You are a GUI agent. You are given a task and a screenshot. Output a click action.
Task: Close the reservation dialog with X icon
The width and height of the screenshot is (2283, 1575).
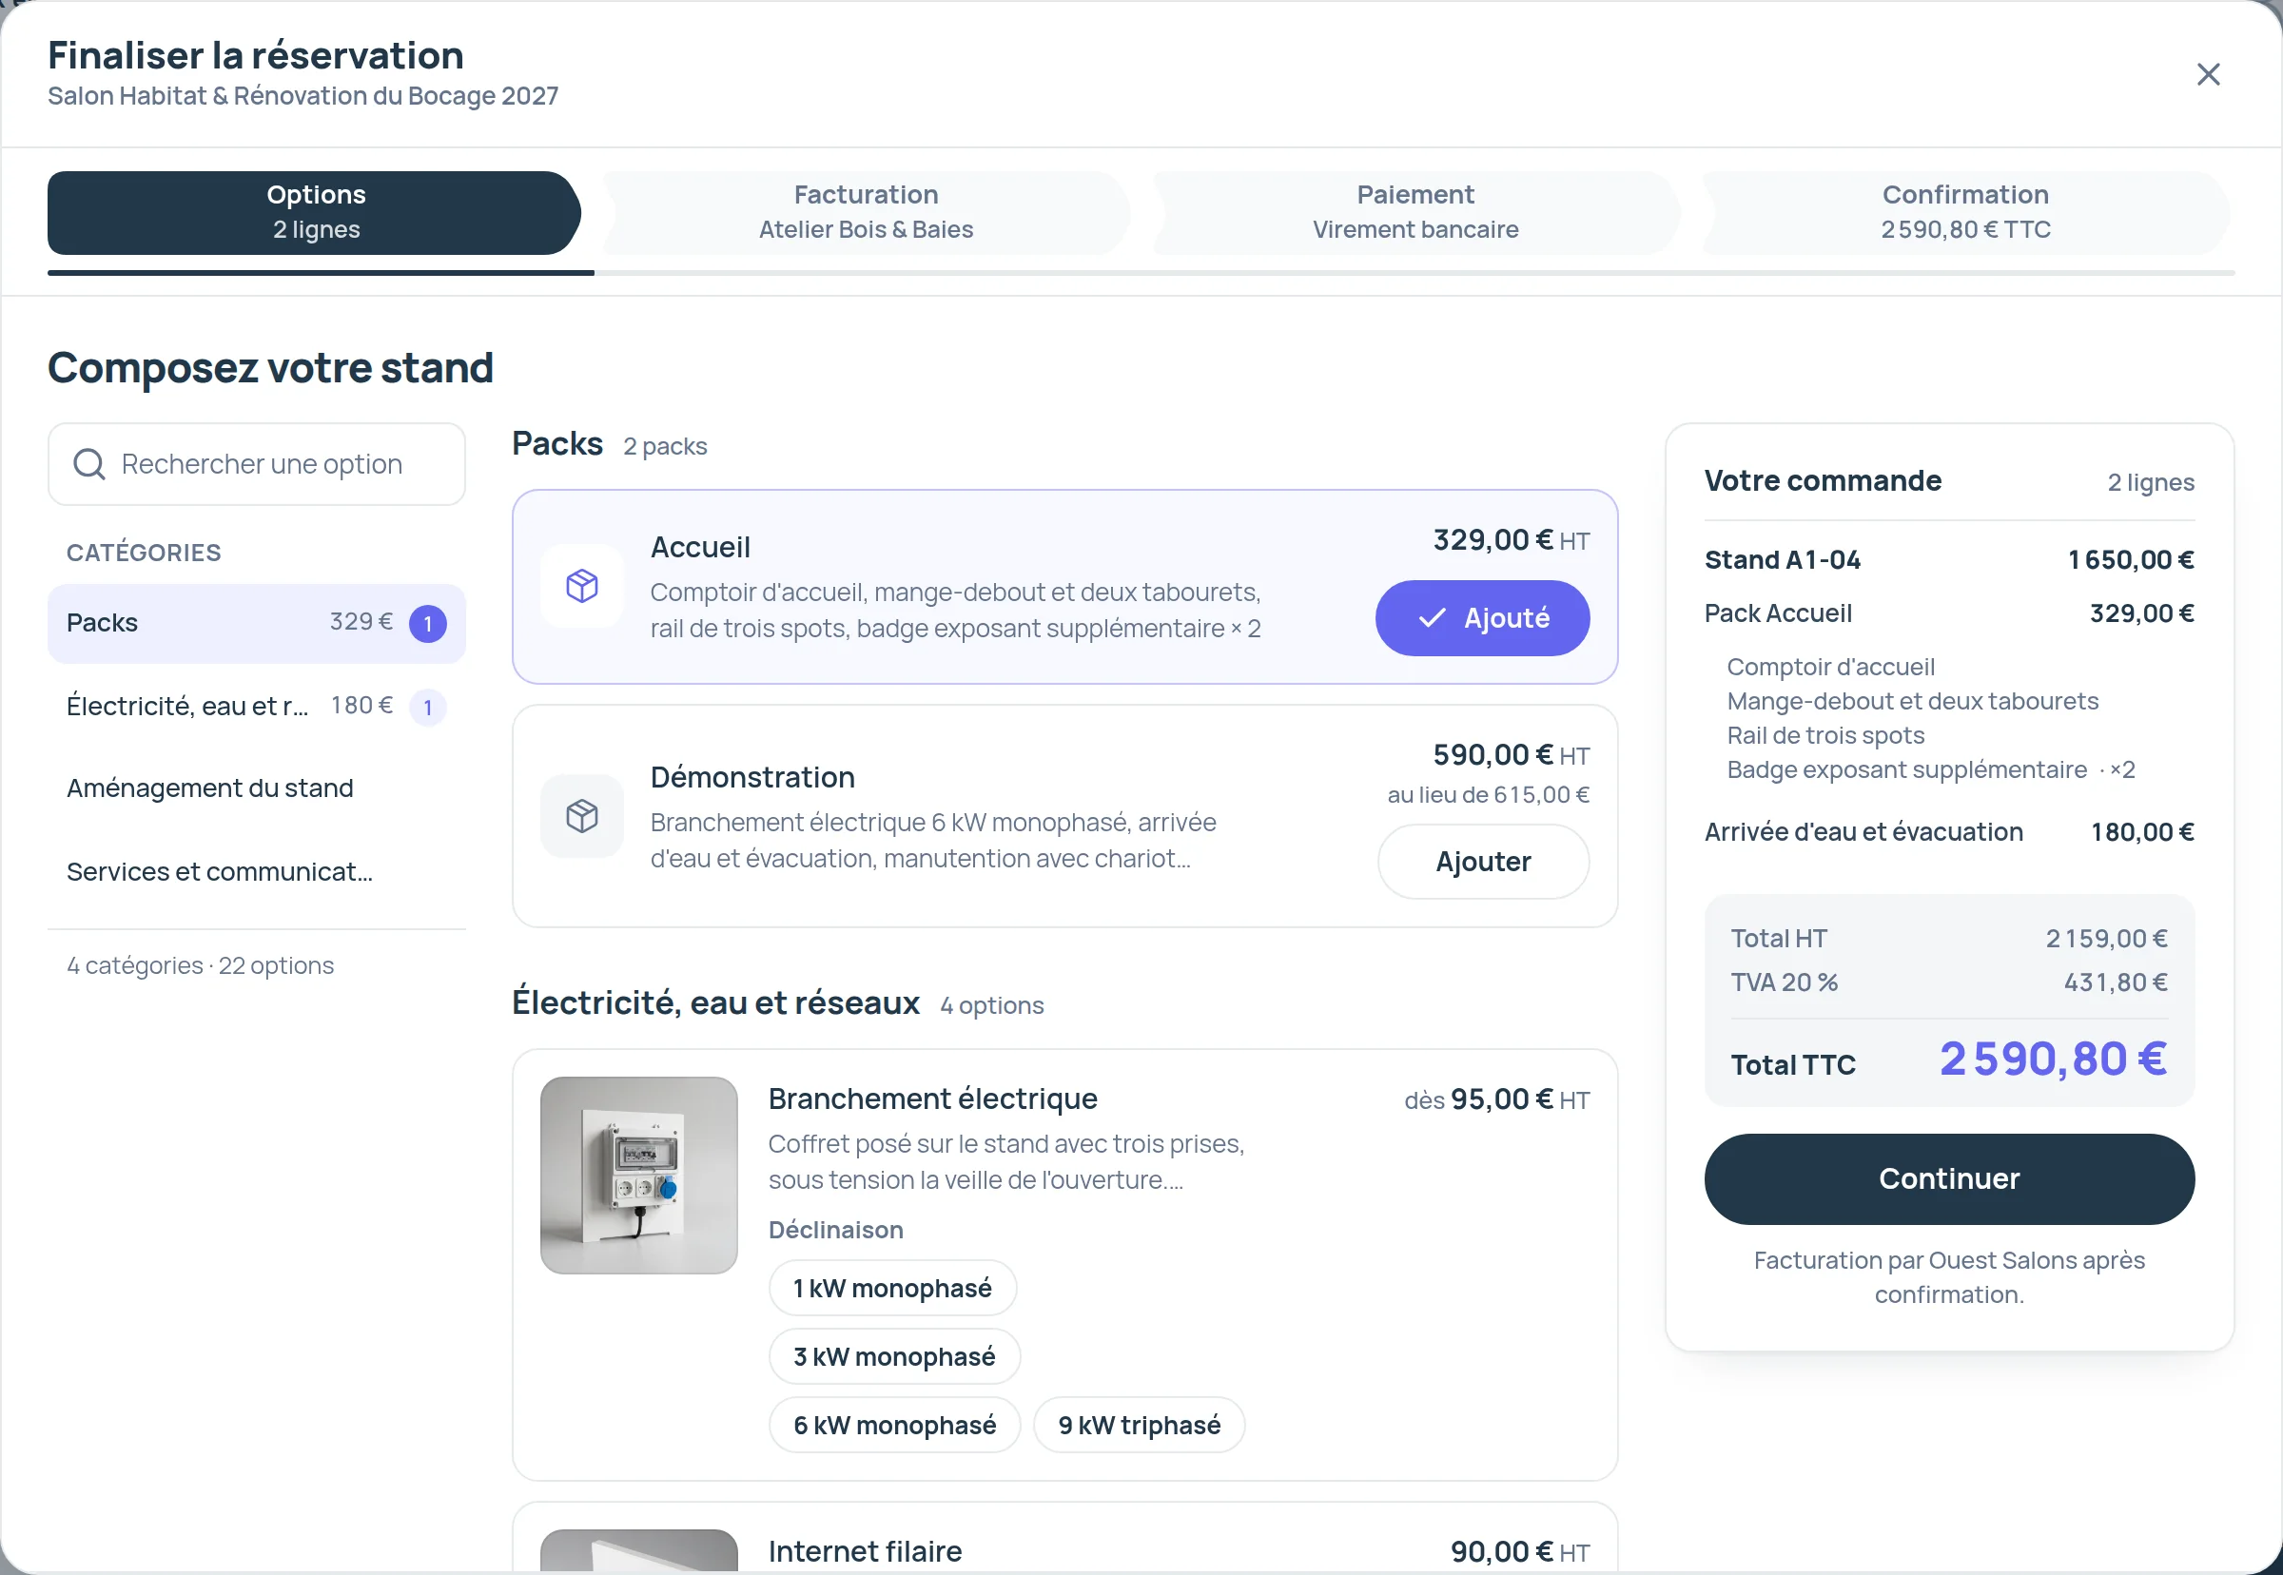[2208, 74]
